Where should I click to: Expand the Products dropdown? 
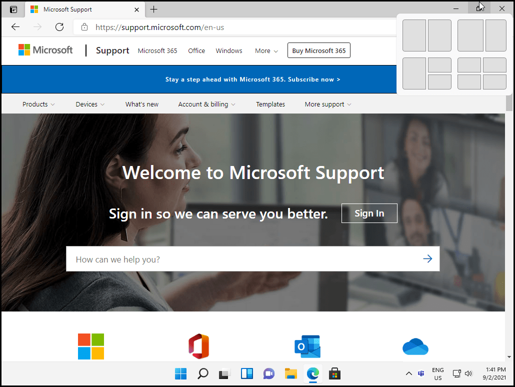click(x=38, y=104)
